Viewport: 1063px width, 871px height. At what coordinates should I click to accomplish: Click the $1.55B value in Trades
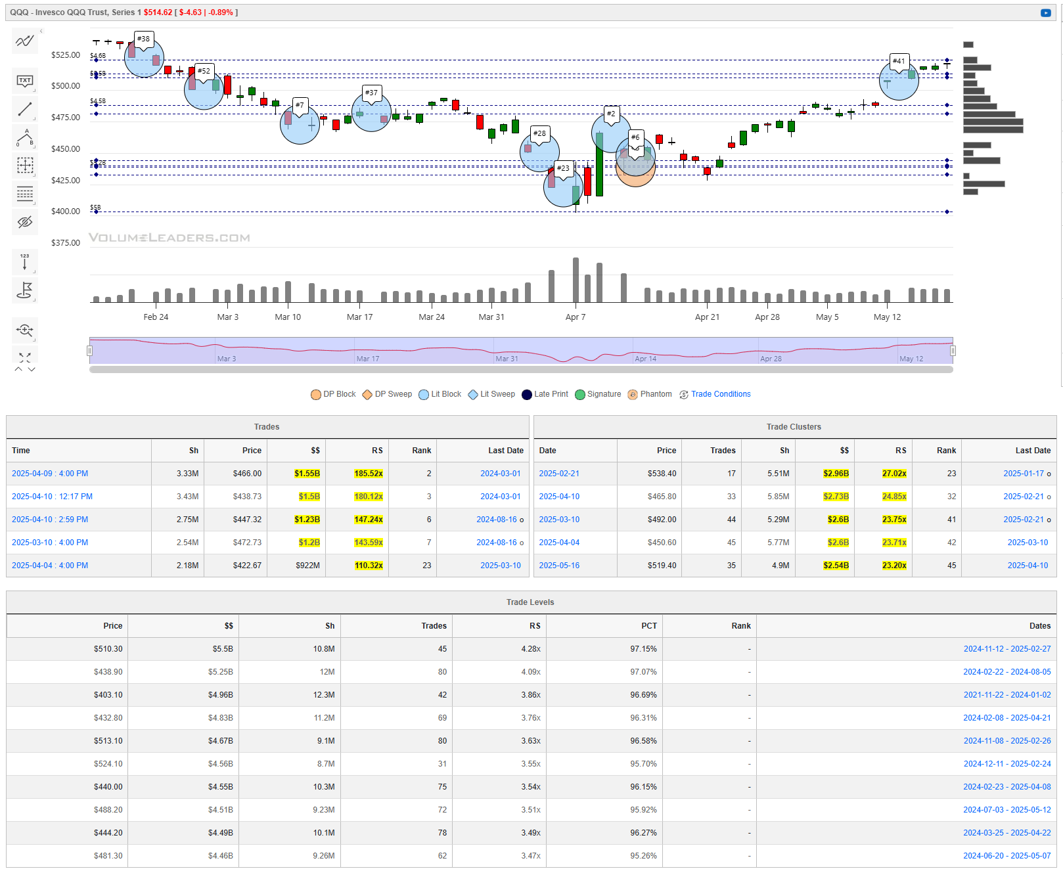[x=307, y=474]
